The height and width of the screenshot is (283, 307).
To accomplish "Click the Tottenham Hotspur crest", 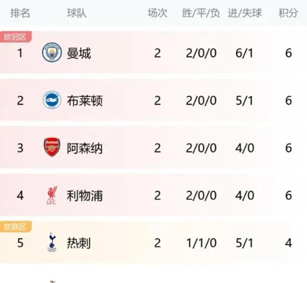I will click(x=52, y=242).
